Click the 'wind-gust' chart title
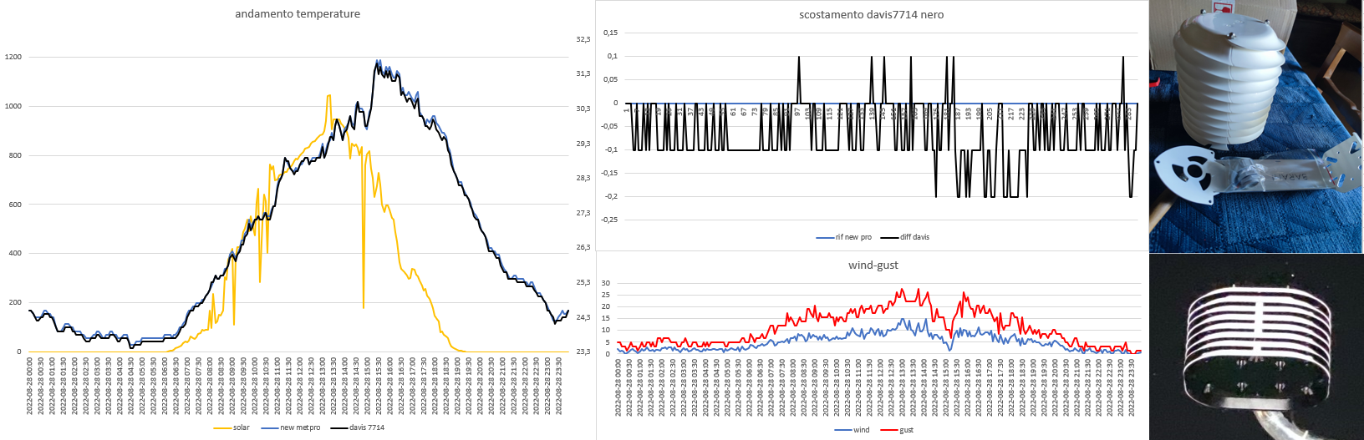Image resolution: width=1364 pixels, height=440 pixels. (873, 266)
